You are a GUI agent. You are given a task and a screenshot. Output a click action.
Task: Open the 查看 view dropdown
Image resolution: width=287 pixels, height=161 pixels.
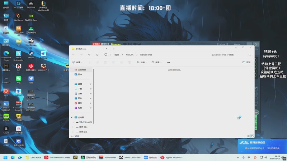coord(156,62)
